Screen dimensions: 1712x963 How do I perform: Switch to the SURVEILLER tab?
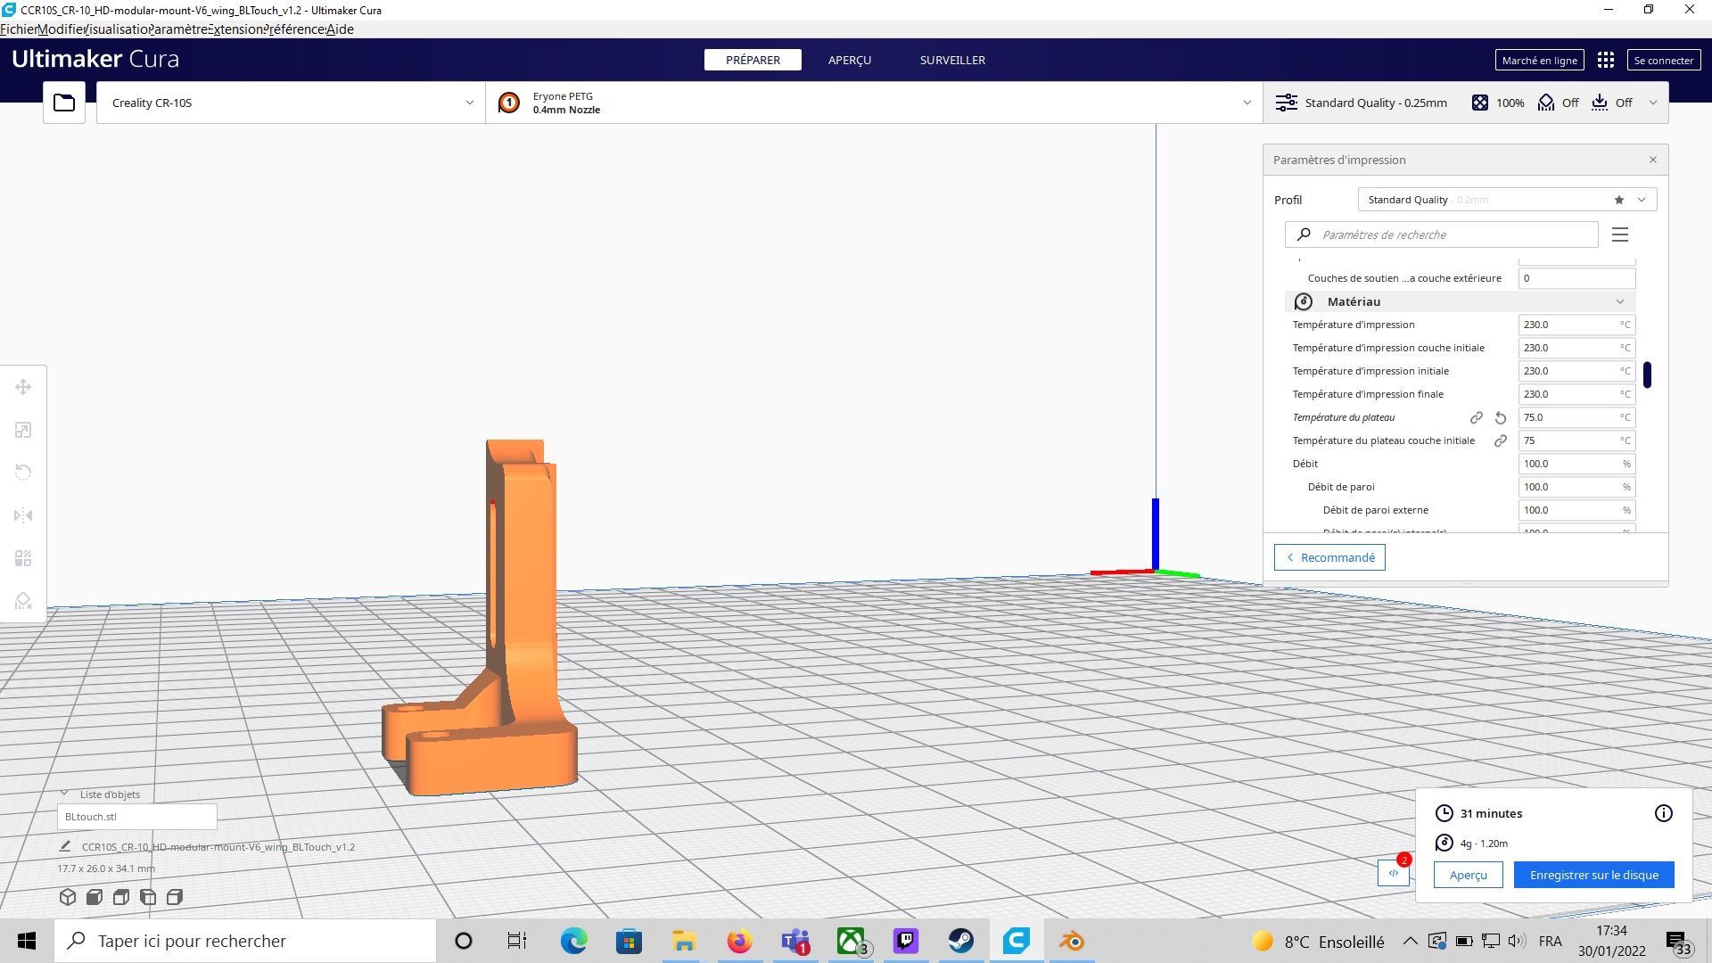[952, 60]
